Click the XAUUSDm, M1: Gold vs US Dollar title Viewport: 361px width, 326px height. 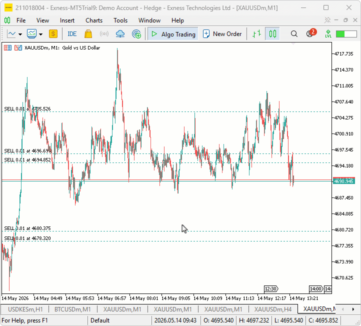(x=62, y=48)
